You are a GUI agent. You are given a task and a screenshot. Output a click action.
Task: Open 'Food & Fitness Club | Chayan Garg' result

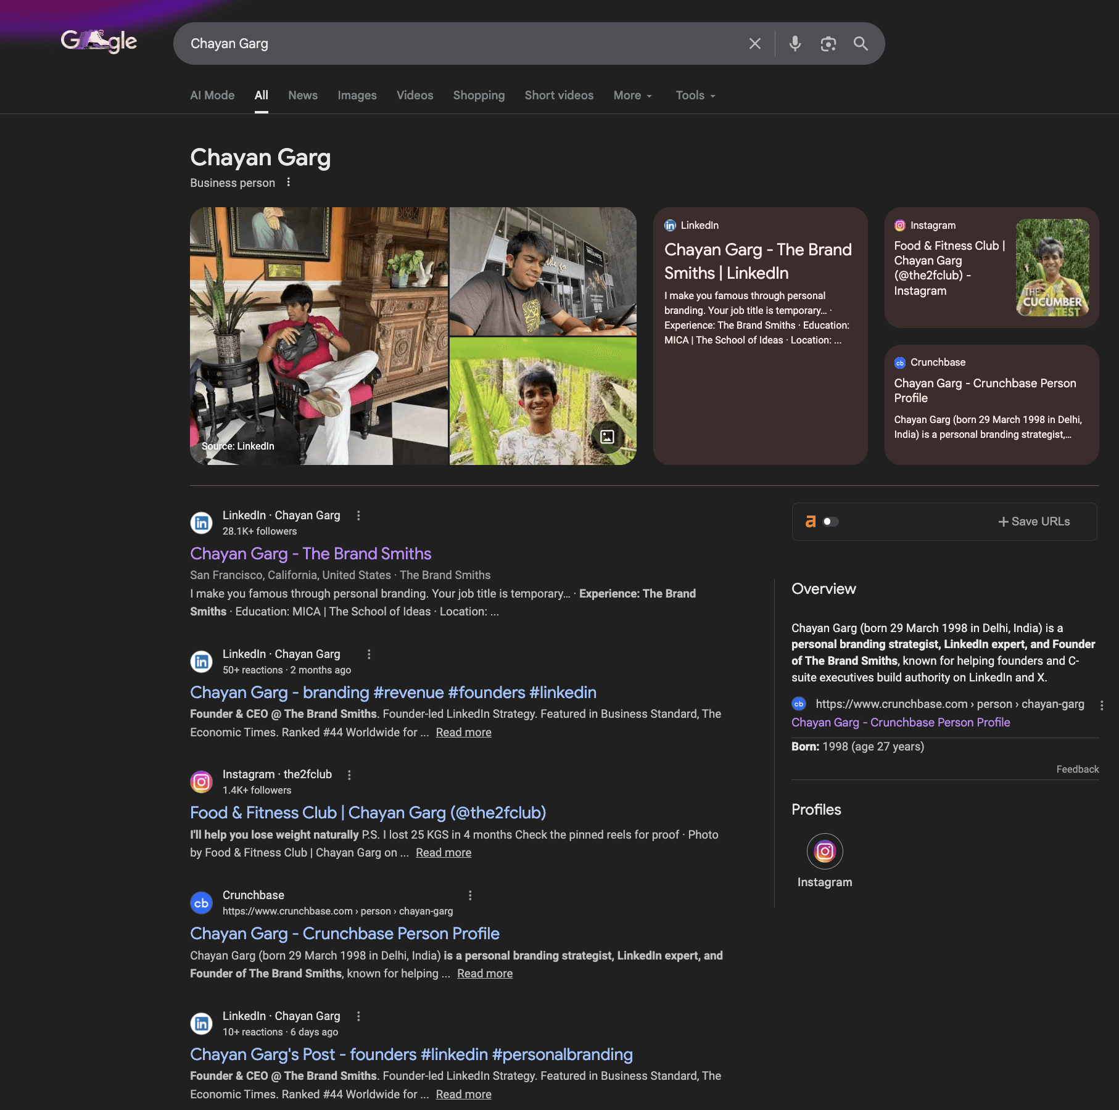coord(368,813)
